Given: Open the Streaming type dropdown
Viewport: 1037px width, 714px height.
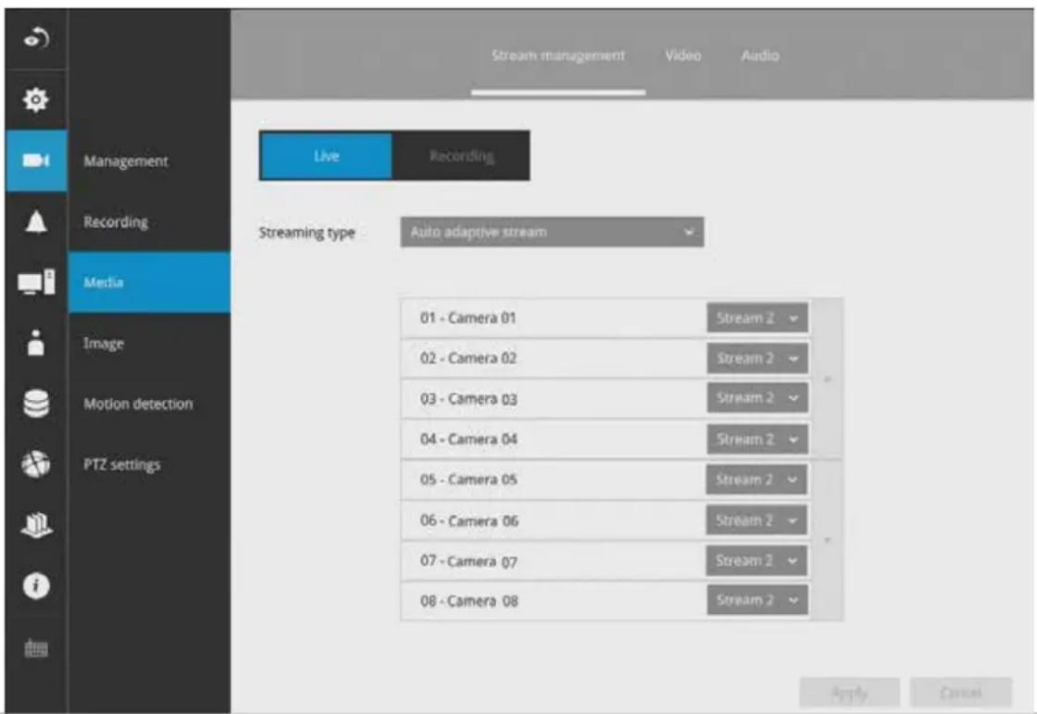Looking at the screenshot, I should [x=552, y=232].
